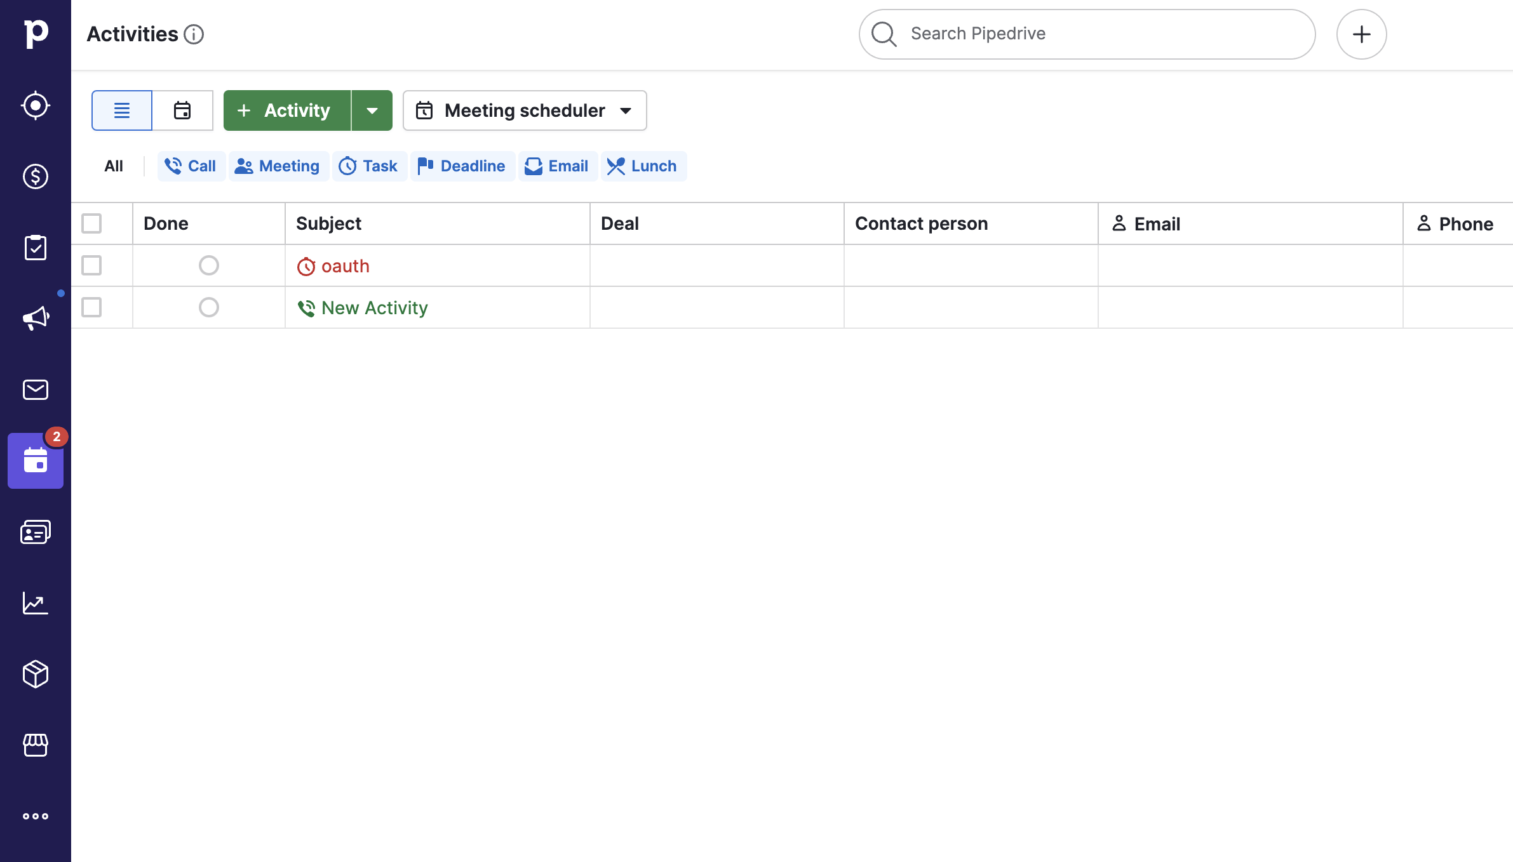This screenshot has height=862, width=1513.
Task: Switch to the Call filter tab
Action: (x=191, y=166)
